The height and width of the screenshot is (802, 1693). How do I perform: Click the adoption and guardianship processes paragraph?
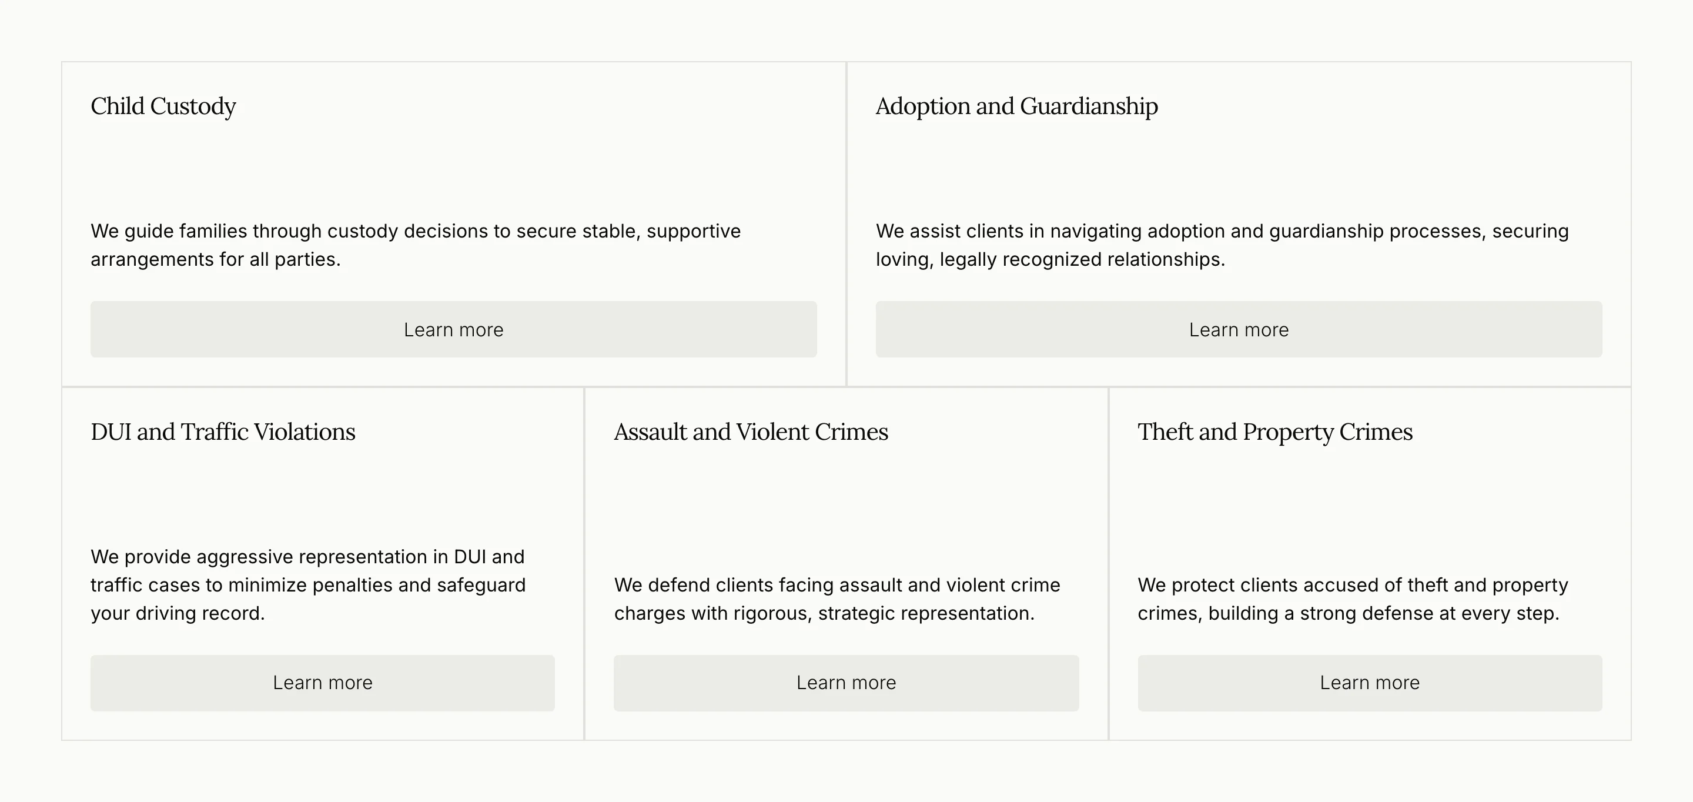point(1223,245)
